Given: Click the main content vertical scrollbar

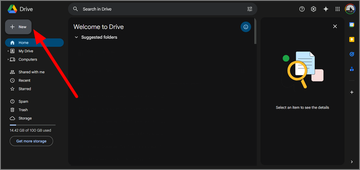Looking at the screenshot, I should 255,31.
